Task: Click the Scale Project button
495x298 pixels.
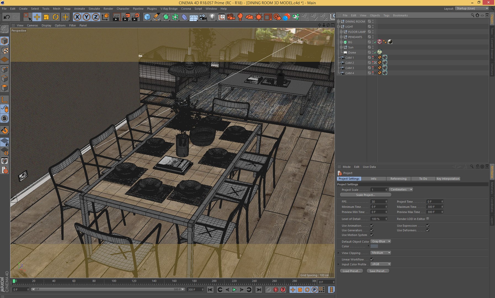Action: (365, 195)
